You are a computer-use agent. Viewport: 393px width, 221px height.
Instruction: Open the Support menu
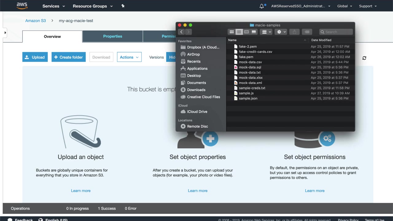[368, 6]
